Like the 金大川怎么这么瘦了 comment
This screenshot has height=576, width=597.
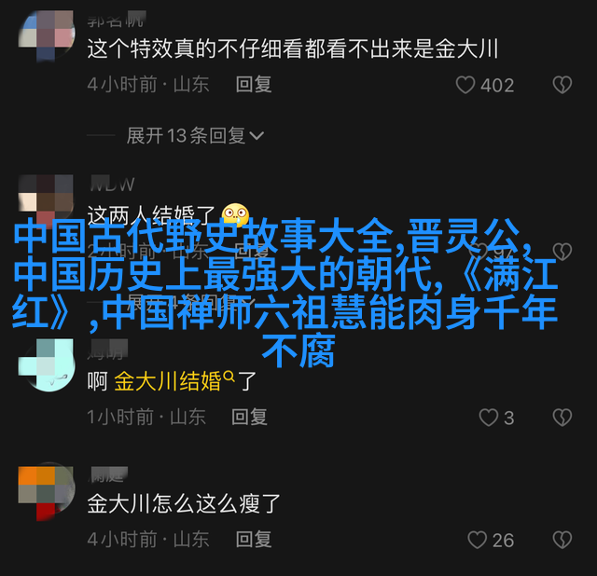tap(477, 540)
